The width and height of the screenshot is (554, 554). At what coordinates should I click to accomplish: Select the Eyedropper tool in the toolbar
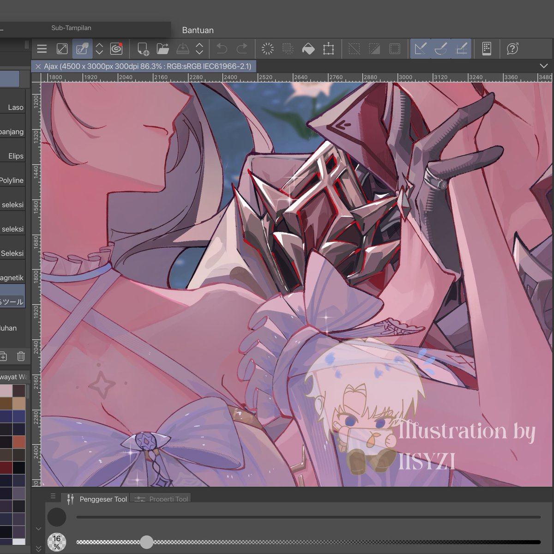[82, 48]
